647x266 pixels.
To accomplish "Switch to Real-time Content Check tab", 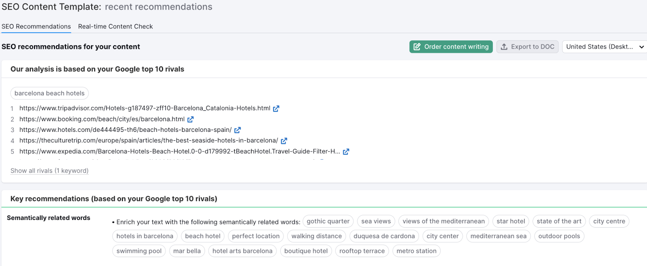I will coord(115,27).
